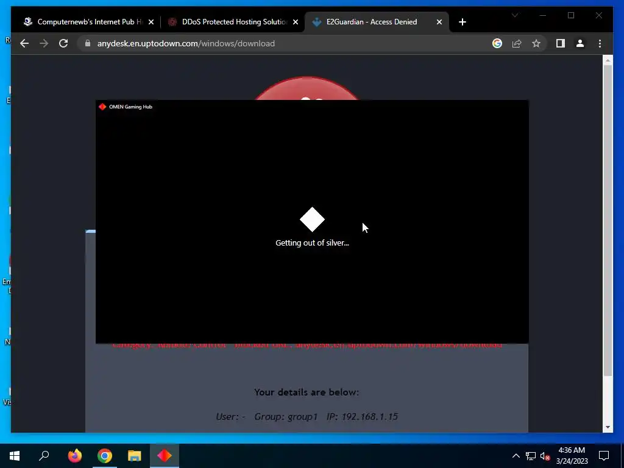Select the E2Guardian - Access Denied tab
The image size is (624, 468).
376,22
